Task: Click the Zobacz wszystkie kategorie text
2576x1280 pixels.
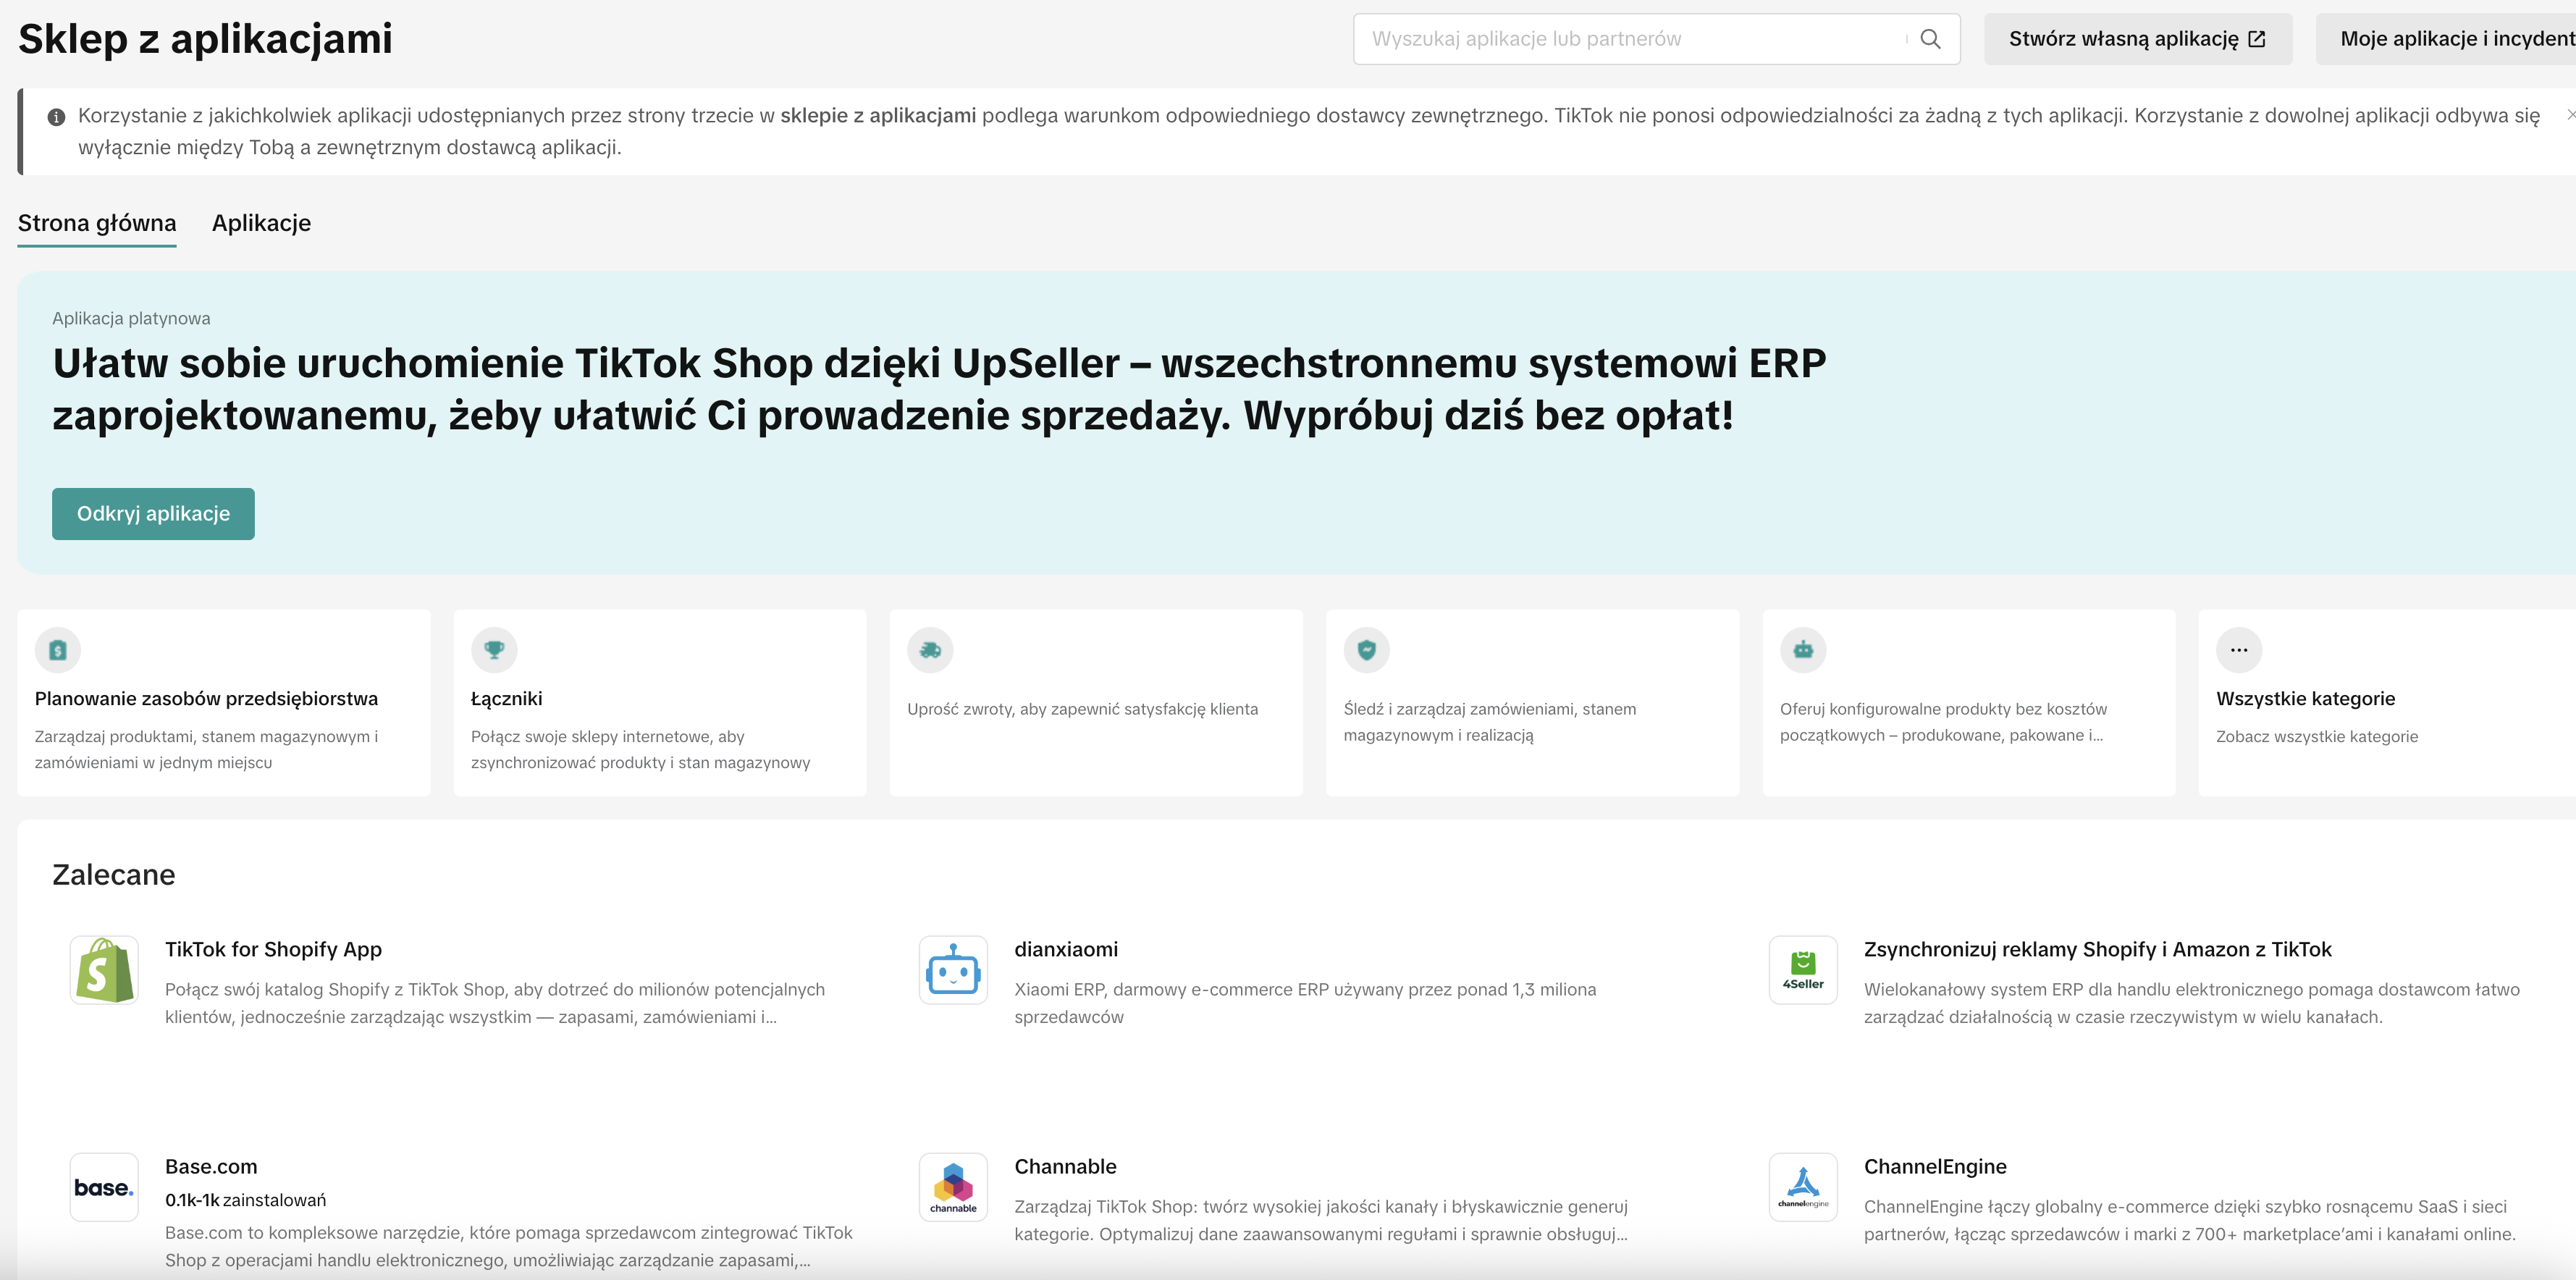Action: 2317,736
